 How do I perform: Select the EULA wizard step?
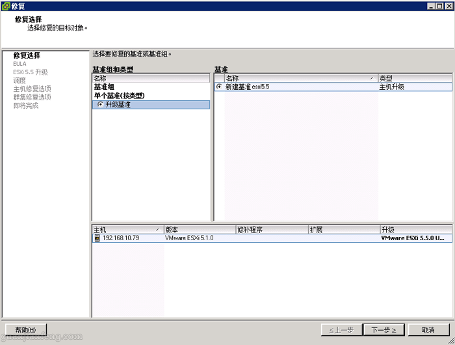(19, 64)
